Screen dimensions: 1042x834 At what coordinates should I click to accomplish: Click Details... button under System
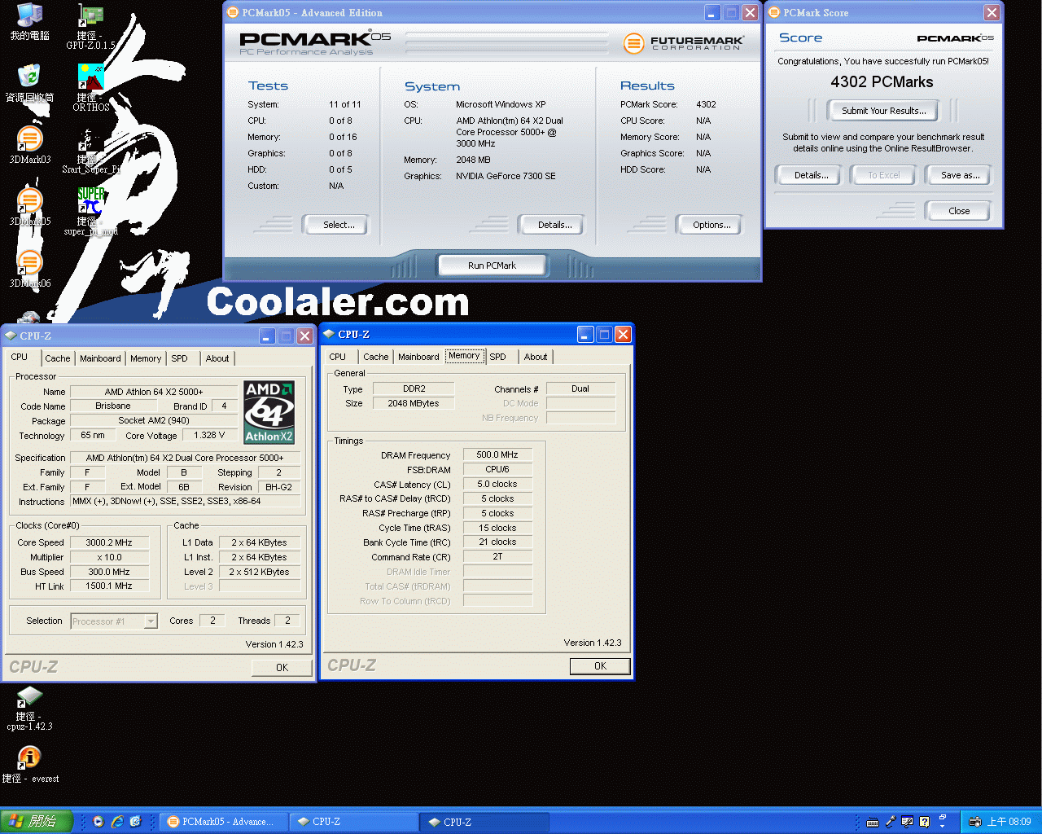551,225
